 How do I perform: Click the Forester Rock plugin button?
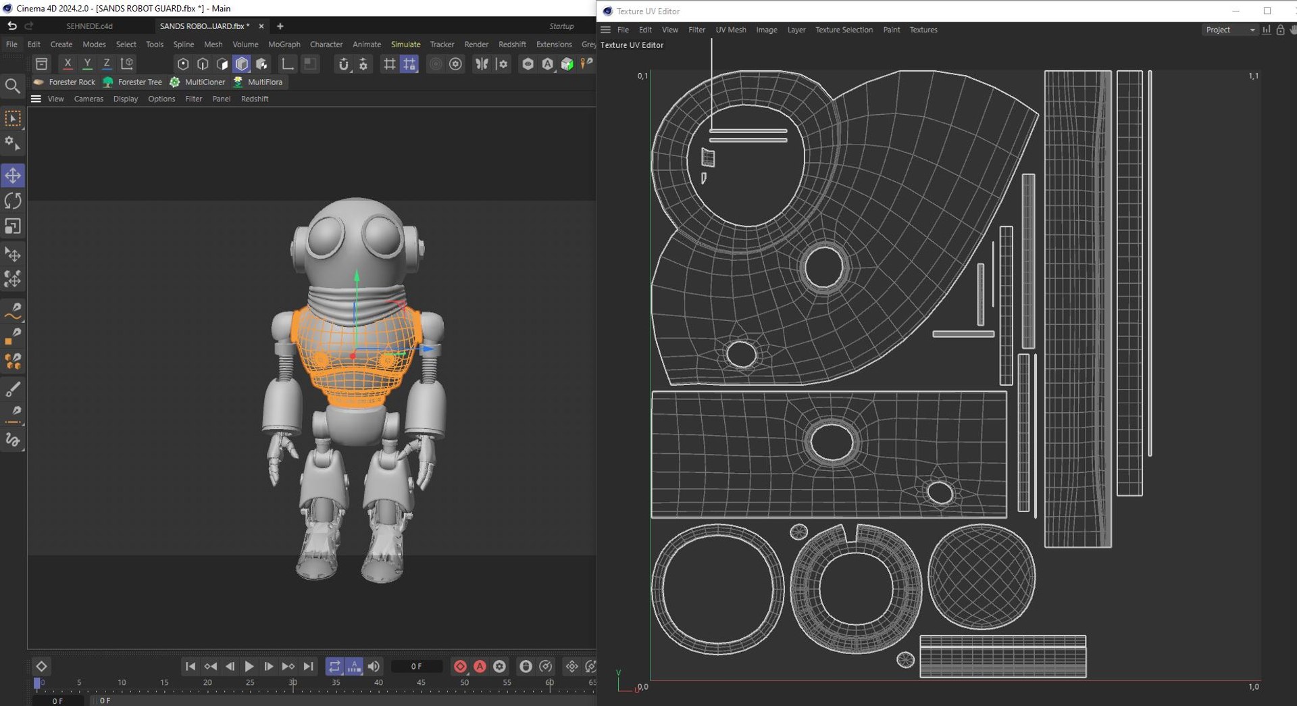tap(64, 82)
